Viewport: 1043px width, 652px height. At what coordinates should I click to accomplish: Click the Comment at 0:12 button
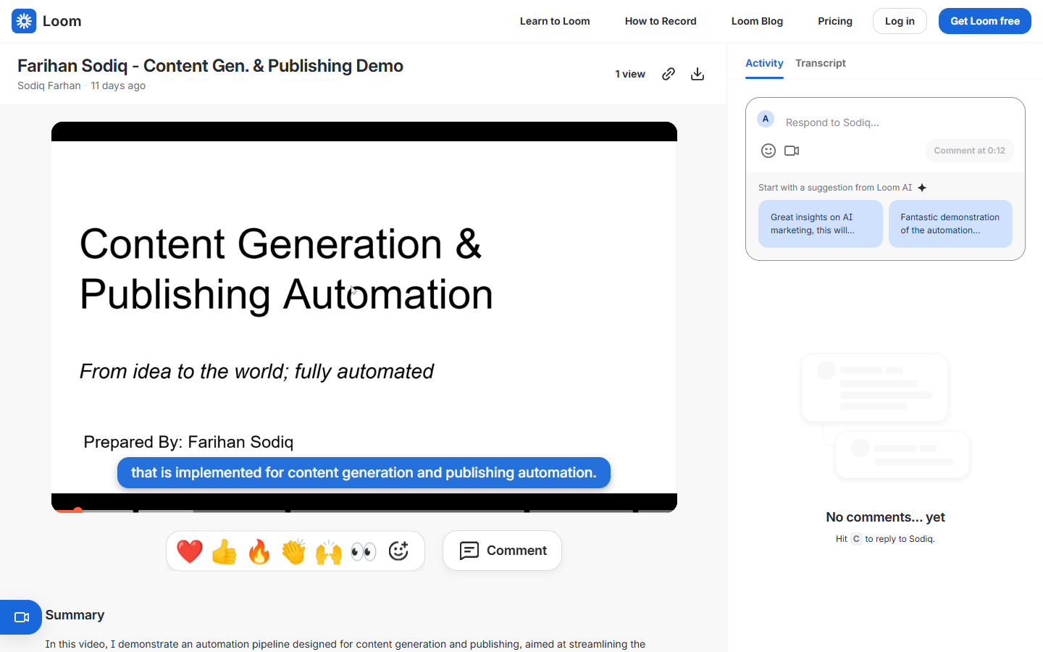point(969,151)
